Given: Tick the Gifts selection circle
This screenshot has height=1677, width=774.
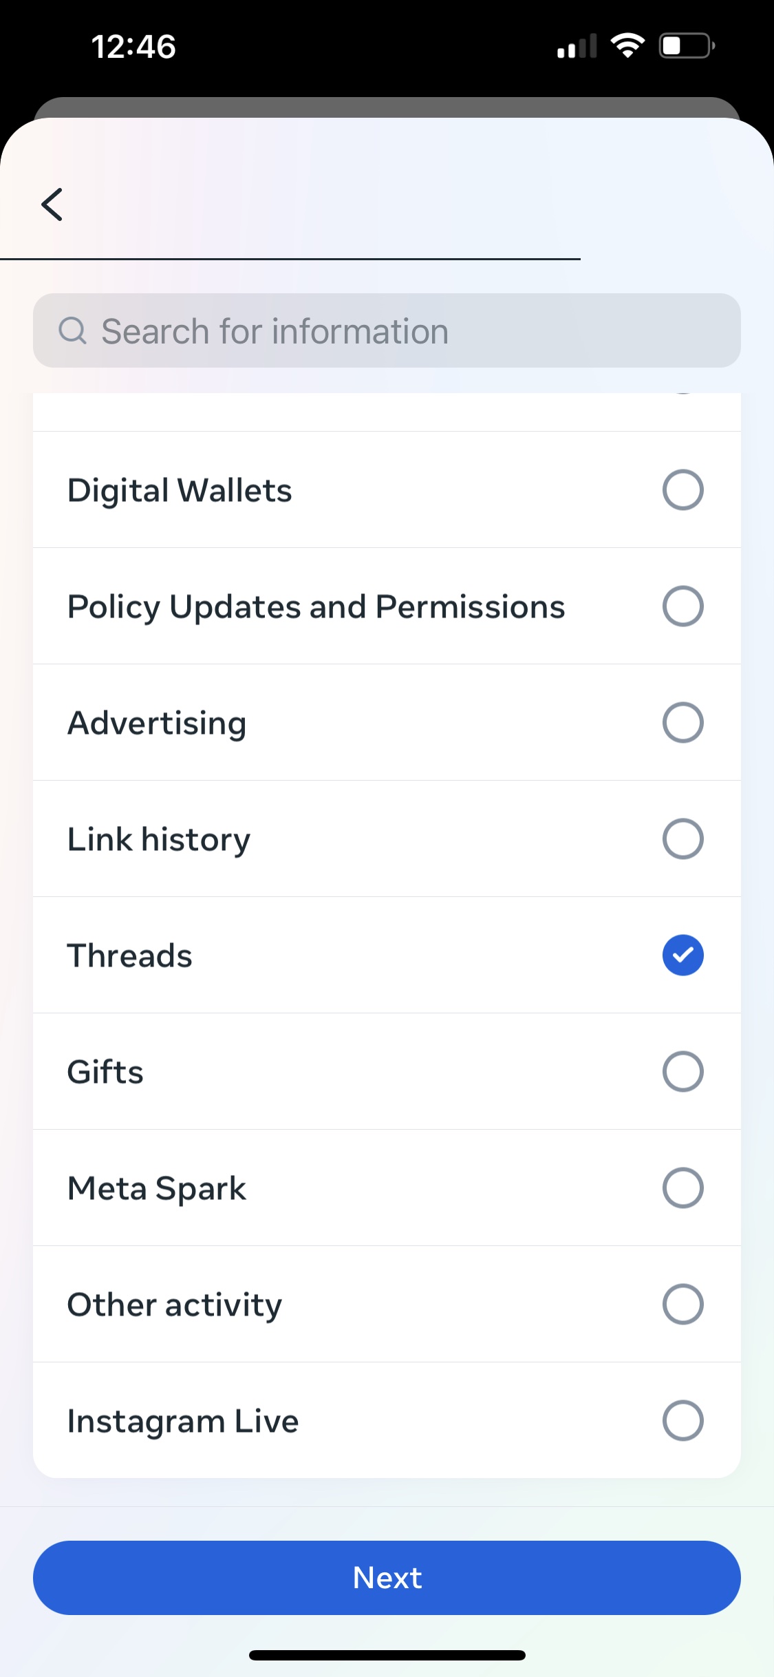Looking at the screenshot, I should pyautogui.click(x=682, y=1071).
